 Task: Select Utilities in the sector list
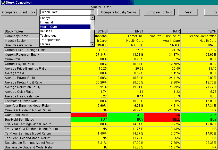point(65,44)
